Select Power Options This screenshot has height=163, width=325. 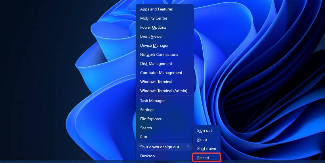pyautogui.click(x=153, y=27)
